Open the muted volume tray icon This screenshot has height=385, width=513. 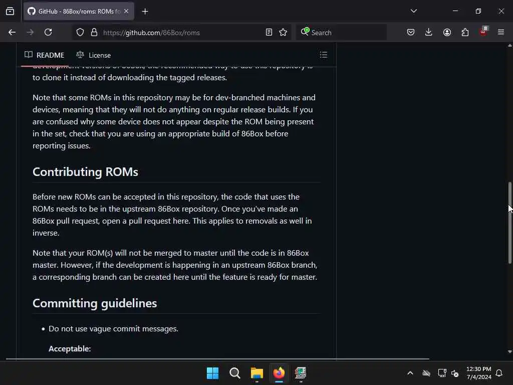click(x=455, y=373)
